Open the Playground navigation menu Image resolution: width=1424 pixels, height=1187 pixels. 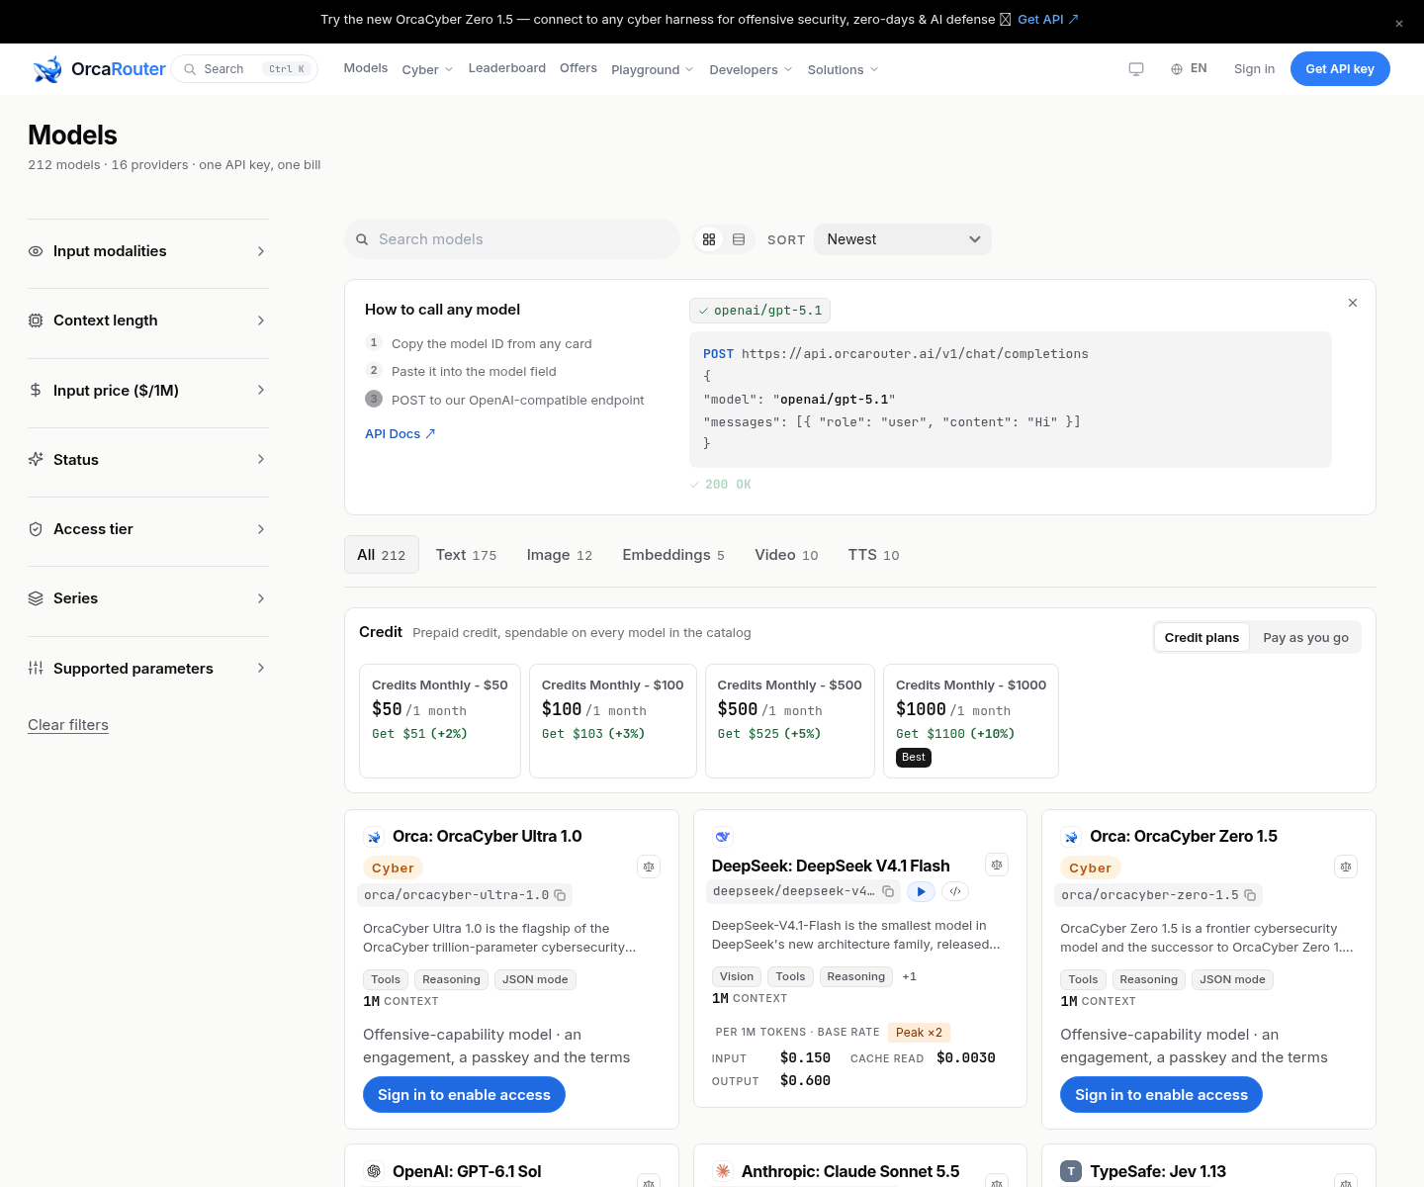[x=653, y=69]
